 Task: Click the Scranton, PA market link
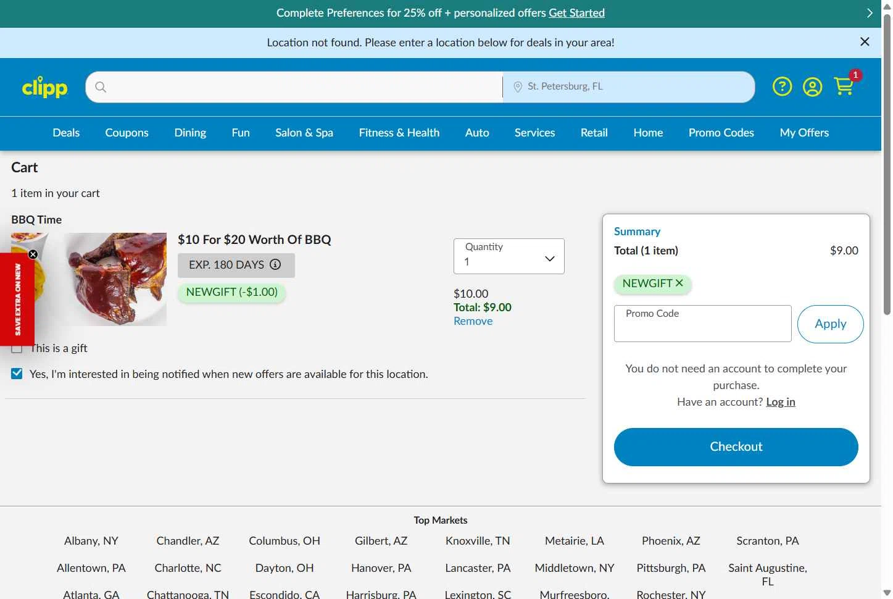tap(768, 541)
